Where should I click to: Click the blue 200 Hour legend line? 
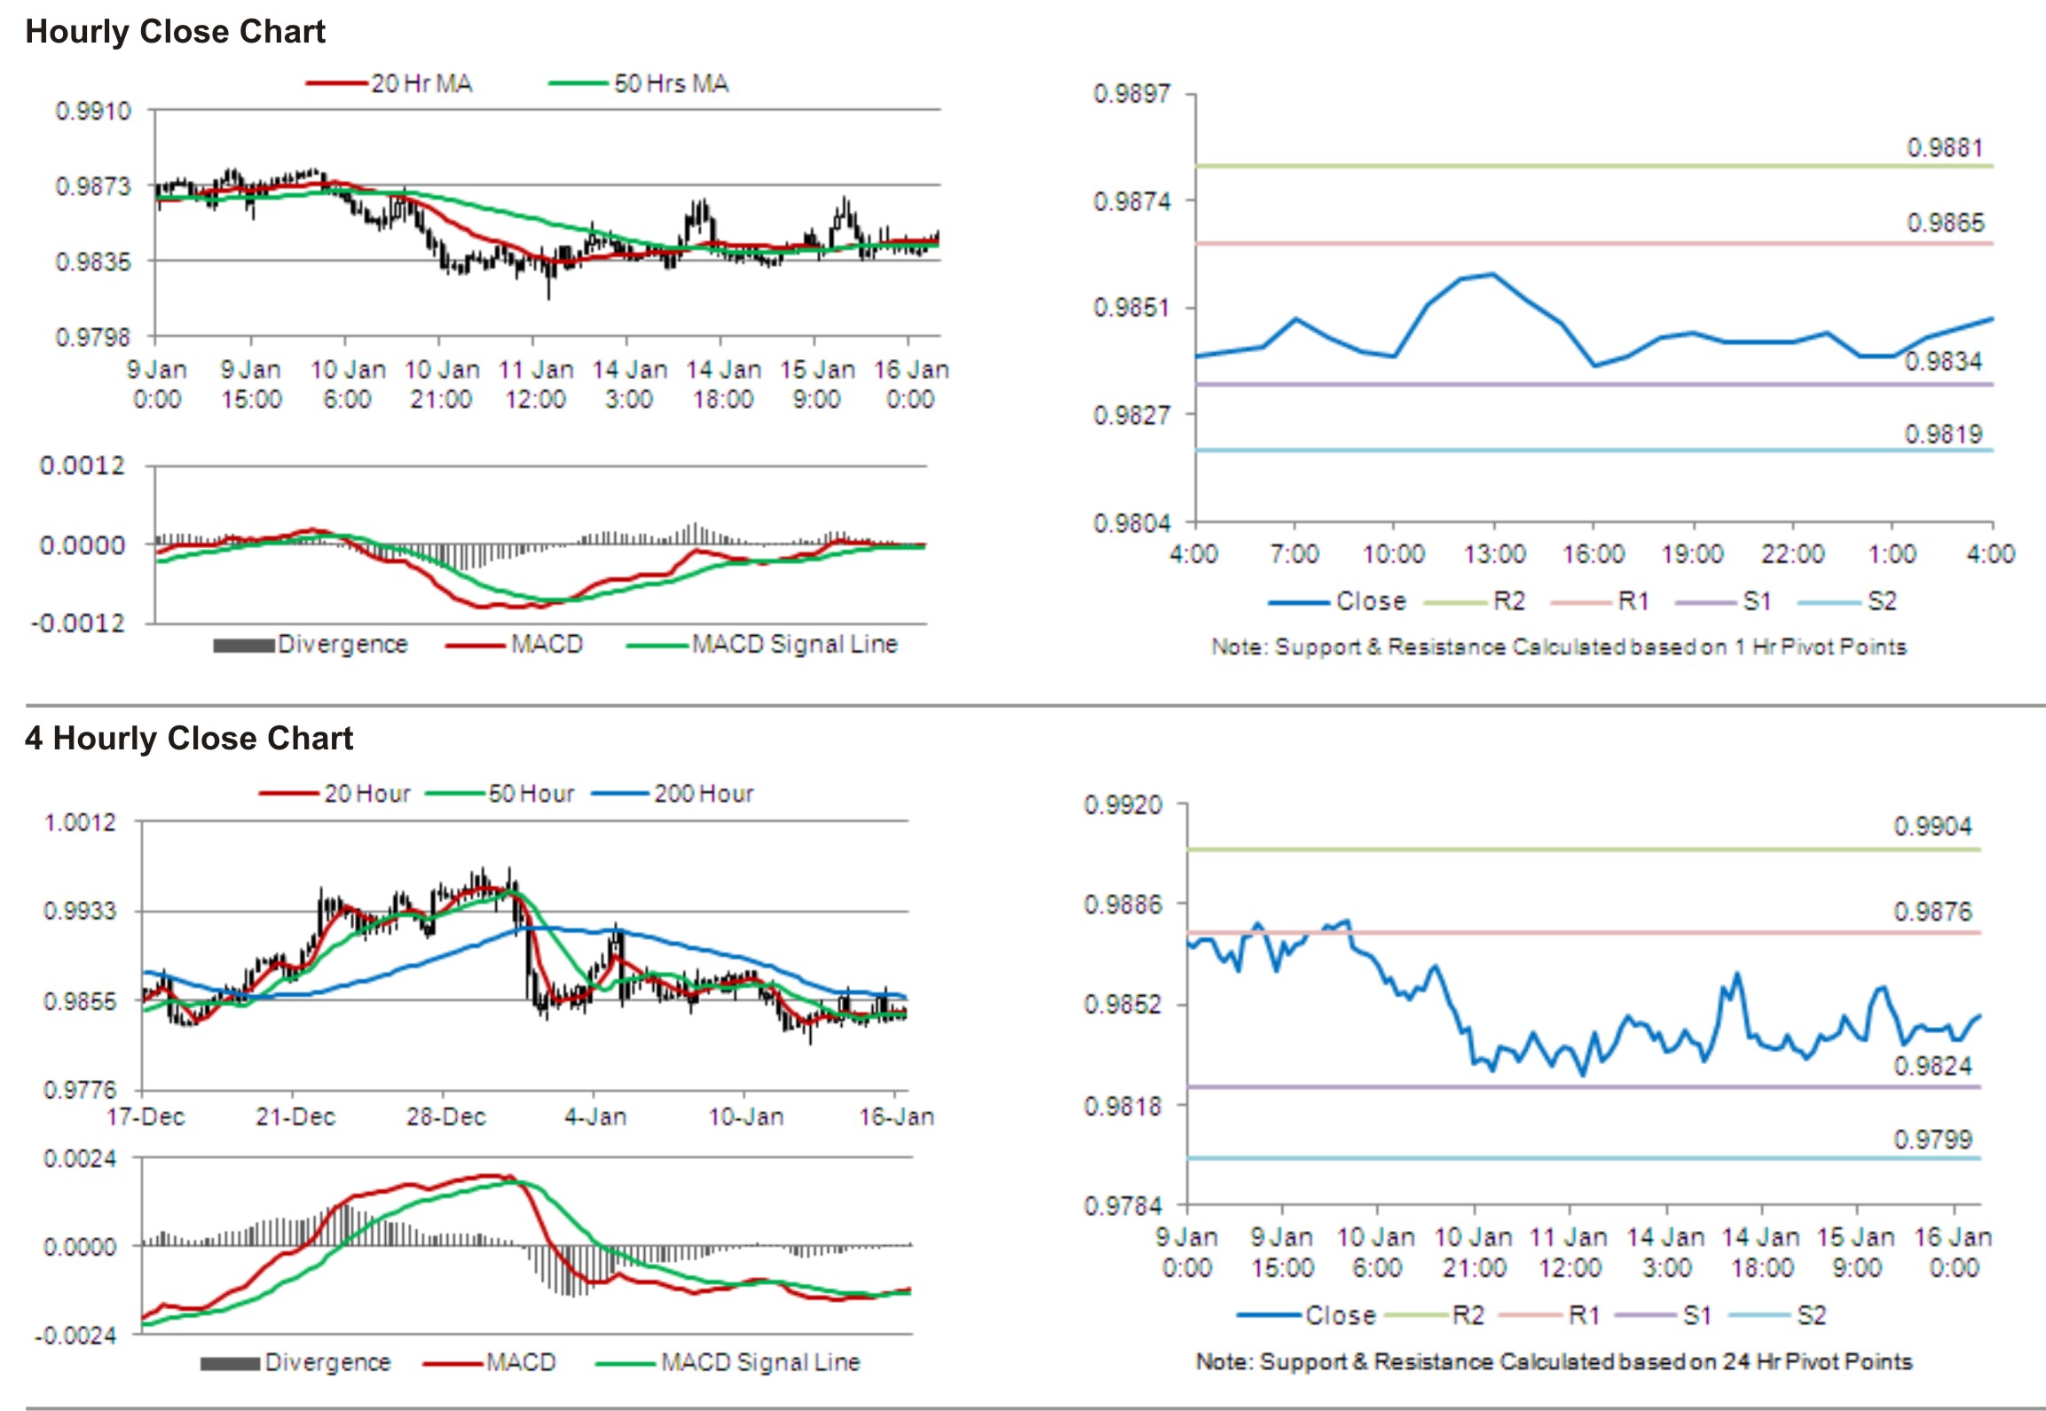621,794
